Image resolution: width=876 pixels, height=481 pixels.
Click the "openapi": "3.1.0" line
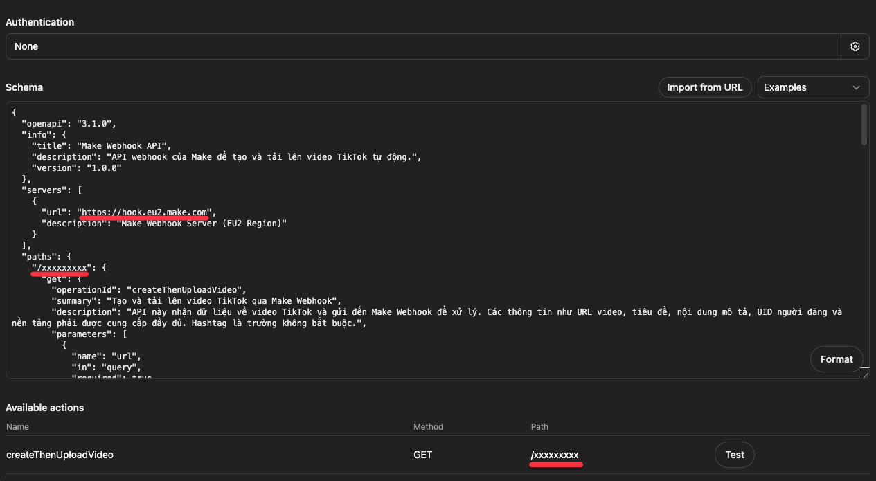(69, 123)
